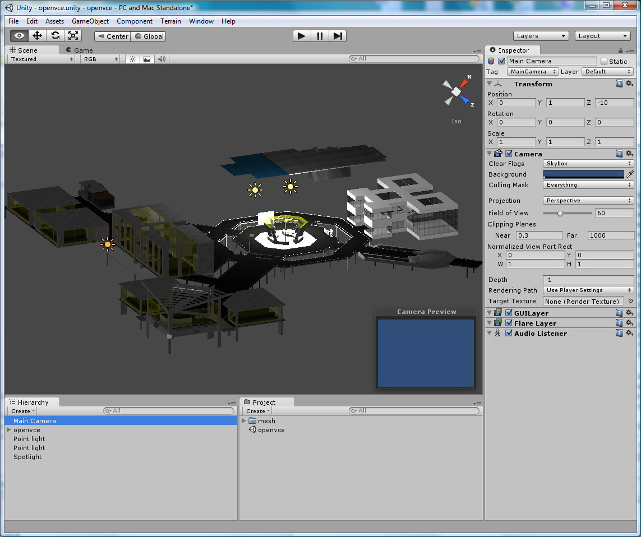The image size is (641, 537).
Task: Click the Inspector lock icon
Action: (x=621, y=51)
